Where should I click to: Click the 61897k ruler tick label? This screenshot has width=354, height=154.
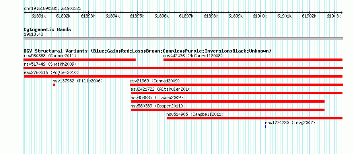point(186,16)
